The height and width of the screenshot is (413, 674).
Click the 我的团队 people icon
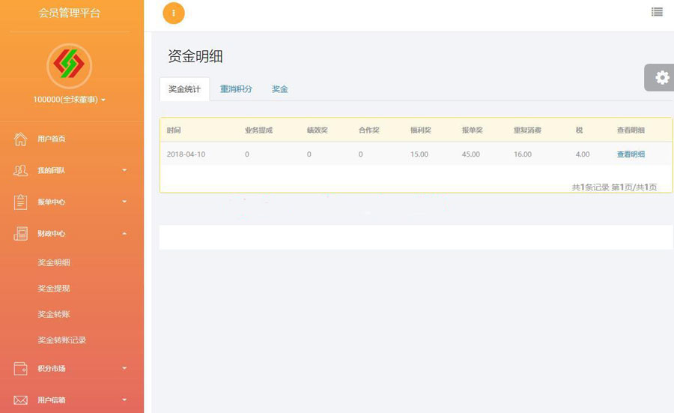pos(21,170)
